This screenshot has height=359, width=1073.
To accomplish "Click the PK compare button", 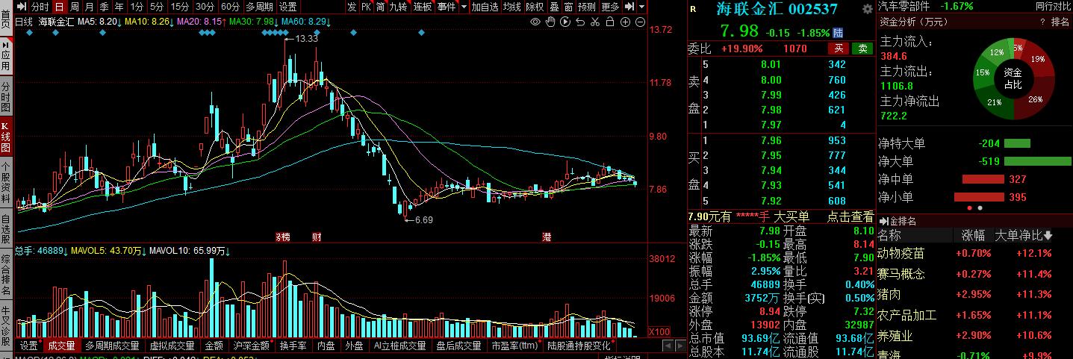I will click(366, 7).
